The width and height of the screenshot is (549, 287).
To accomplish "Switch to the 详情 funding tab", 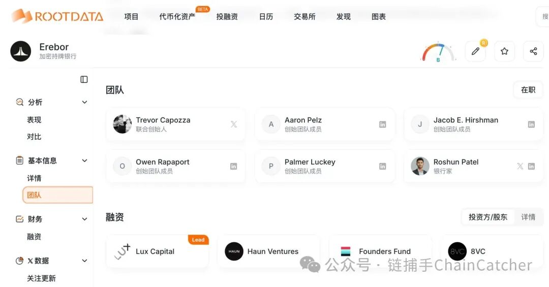I will (528, 217).
